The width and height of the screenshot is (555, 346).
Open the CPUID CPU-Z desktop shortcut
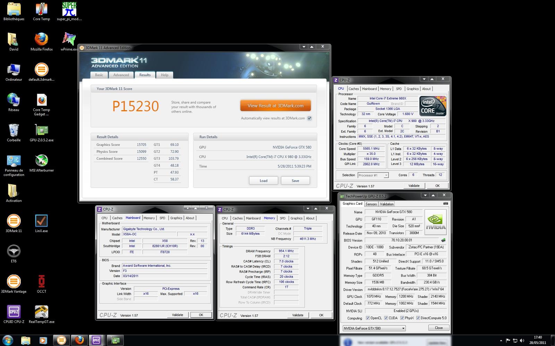(14, 314)
